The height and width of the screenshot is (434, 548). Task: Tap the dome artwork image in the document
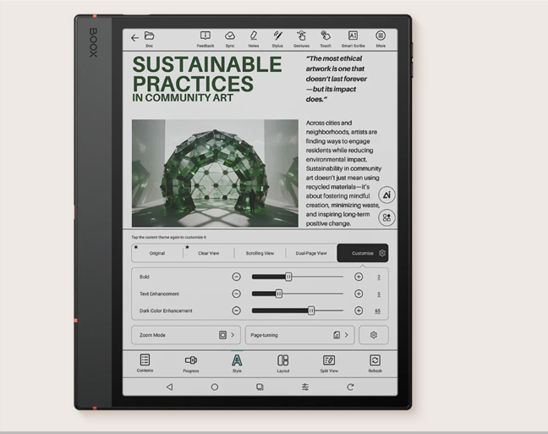click(215, 173)
